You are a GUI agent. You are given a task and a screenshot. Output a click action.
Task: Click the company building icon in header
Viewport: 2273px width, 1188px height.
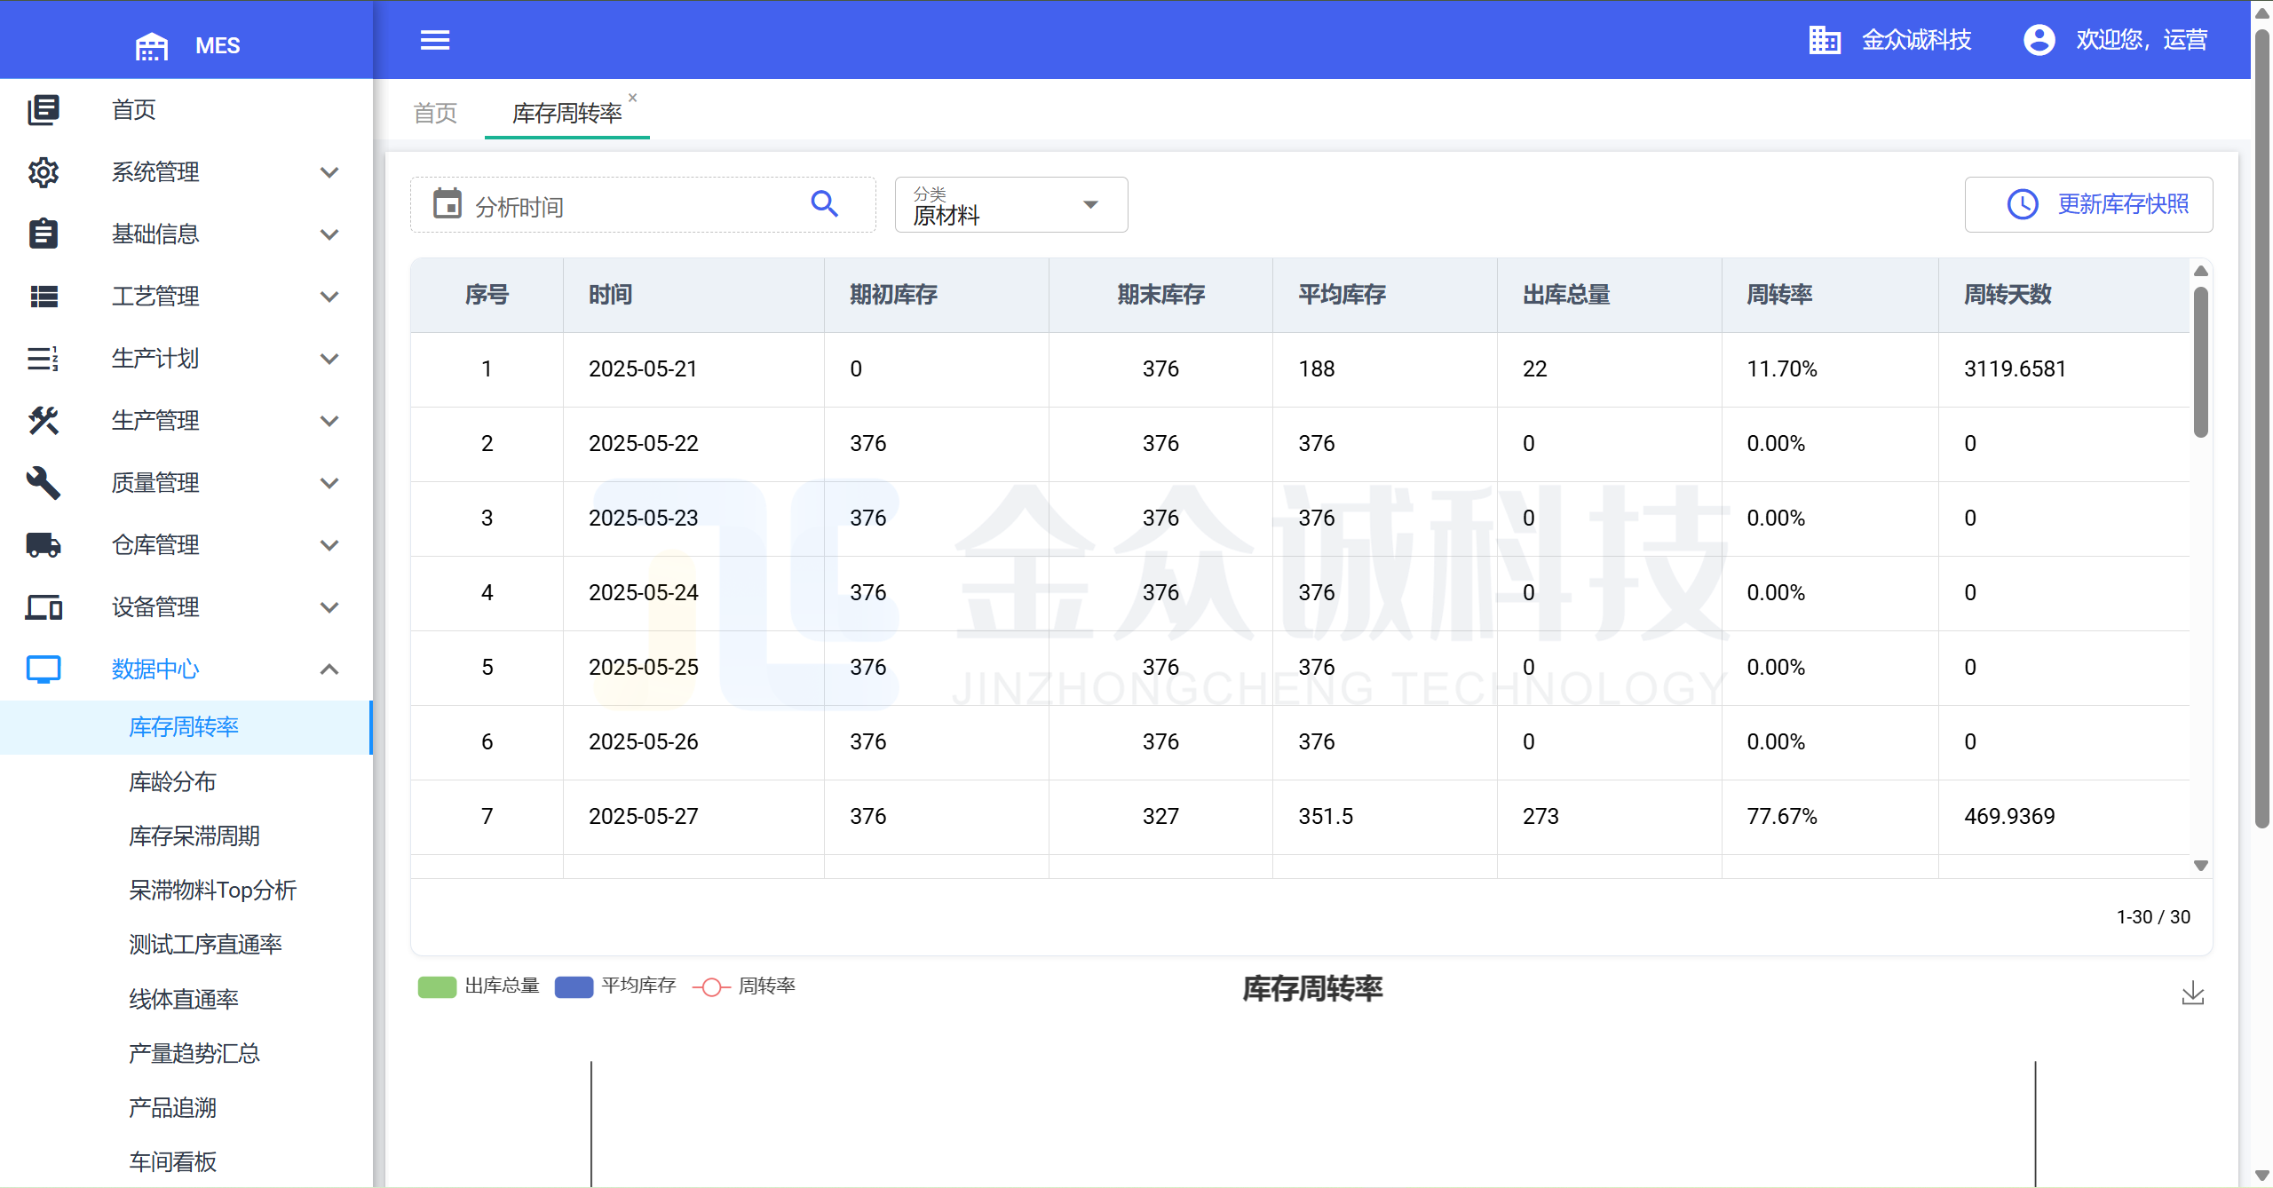point(1824,40)
